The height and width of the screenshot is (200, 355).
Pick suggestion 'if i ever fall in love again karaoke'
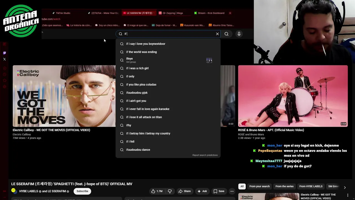168,109
